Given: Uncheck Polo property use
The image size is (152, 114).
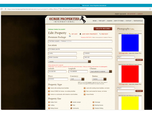Looking at the screenshot, I should coord(71,105).
